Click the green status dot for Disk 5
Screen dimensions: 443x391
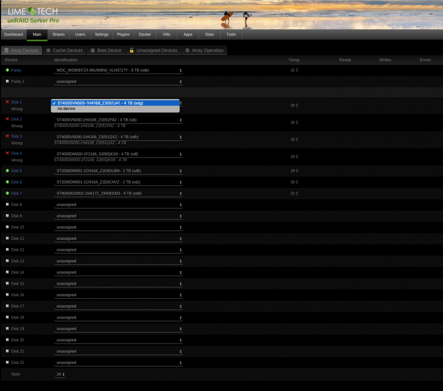pos(7,170)
